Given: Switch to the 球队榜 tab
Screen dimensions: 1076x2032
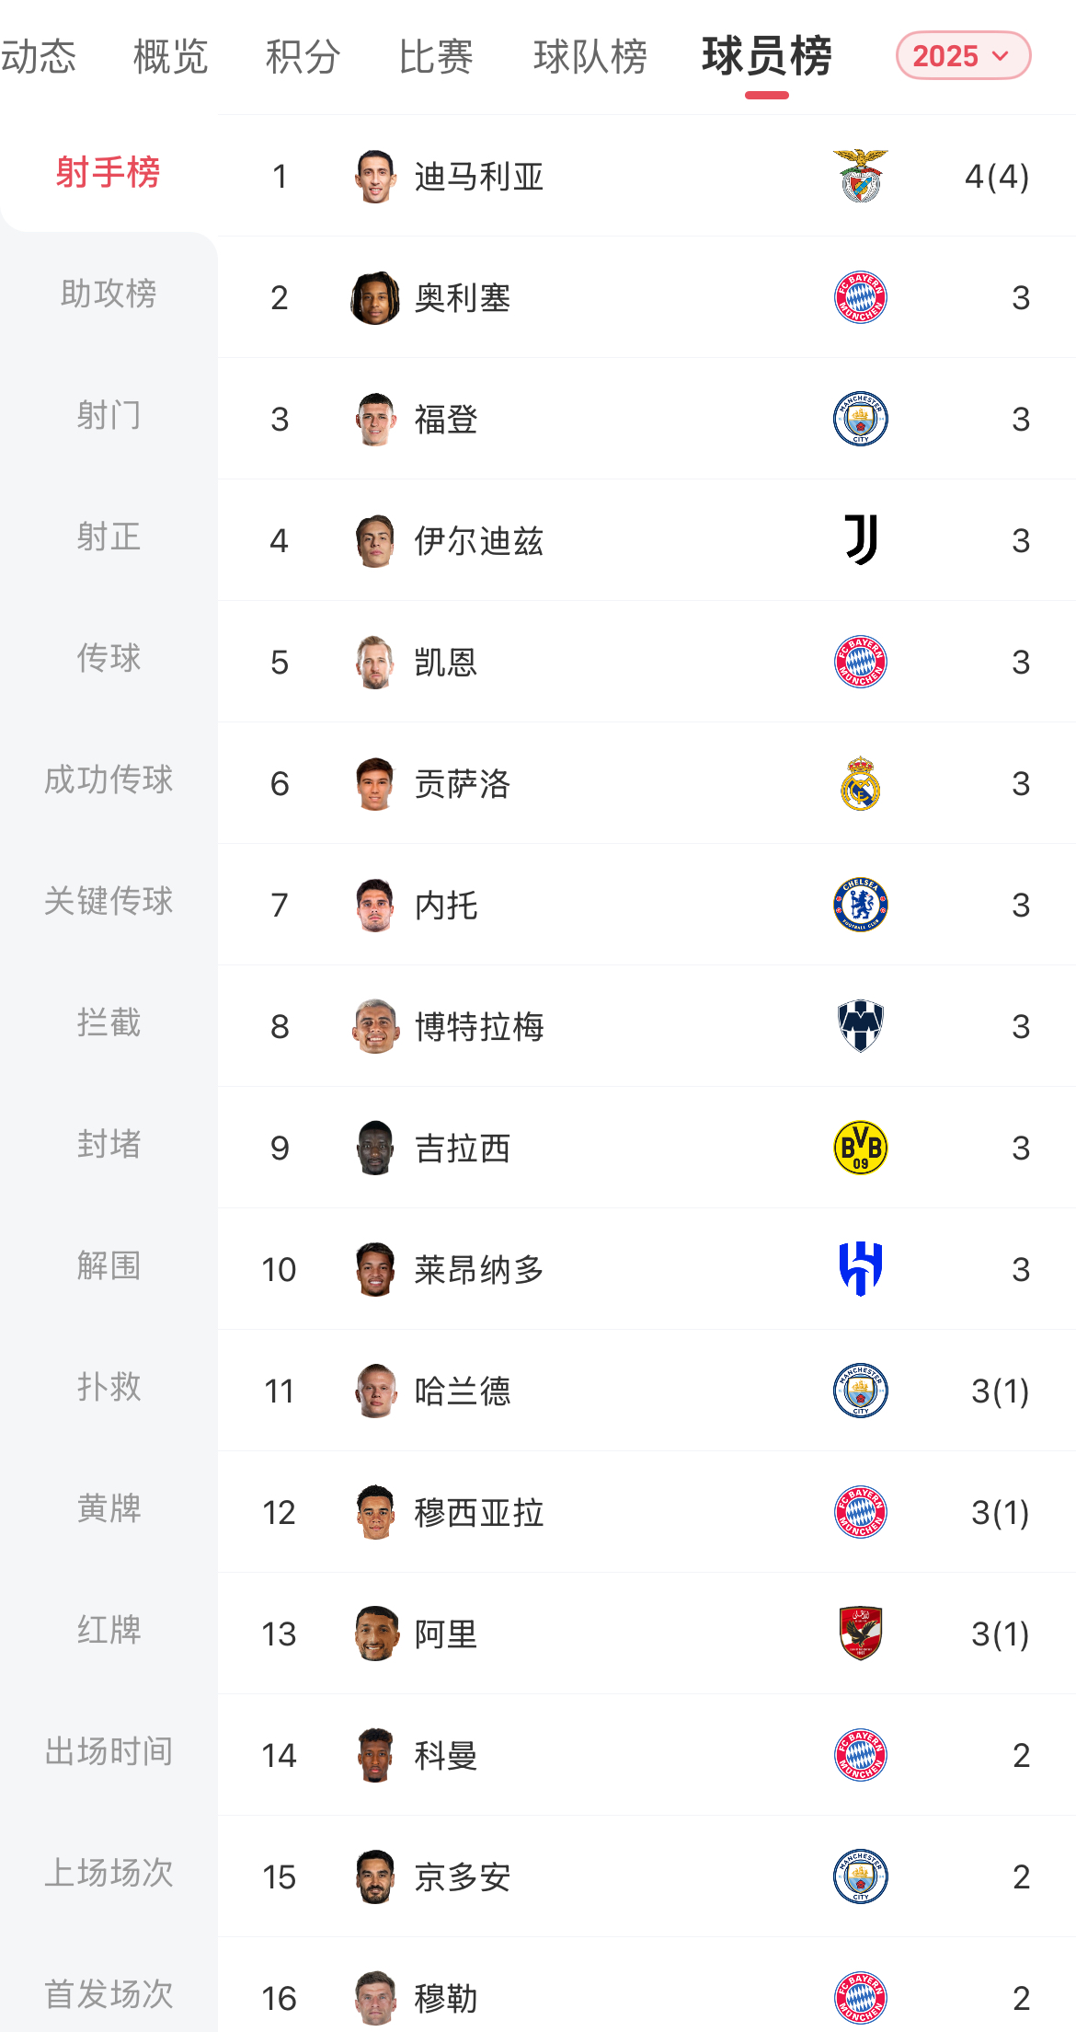Looking at the screenshot, I should [590, 56].
